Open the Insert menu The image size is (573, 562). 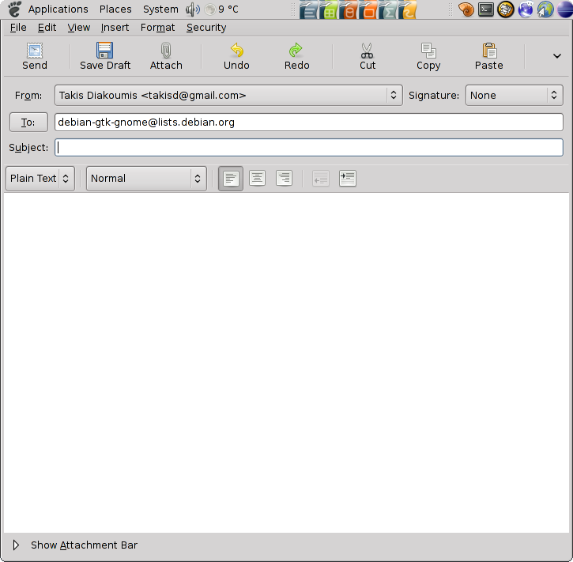(x=115, y=28)
